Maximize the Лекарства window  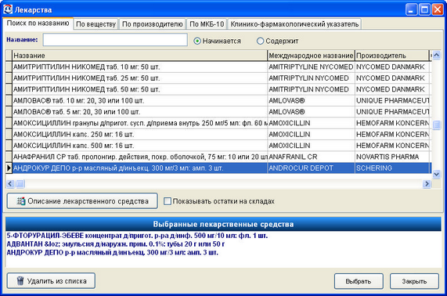click(424, 9)
